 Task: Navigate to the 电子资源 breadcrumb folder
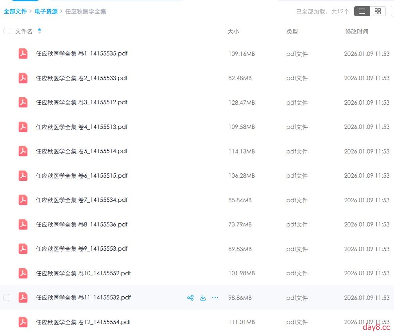[x=46, y=12]
